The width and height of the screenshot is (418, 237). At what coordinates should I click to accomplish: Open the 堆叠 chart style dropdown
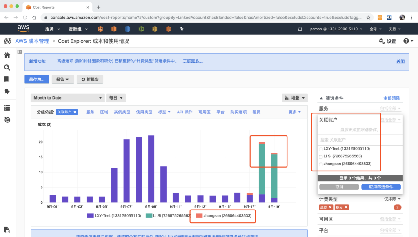pyautogui.click(x=295, y=98)
